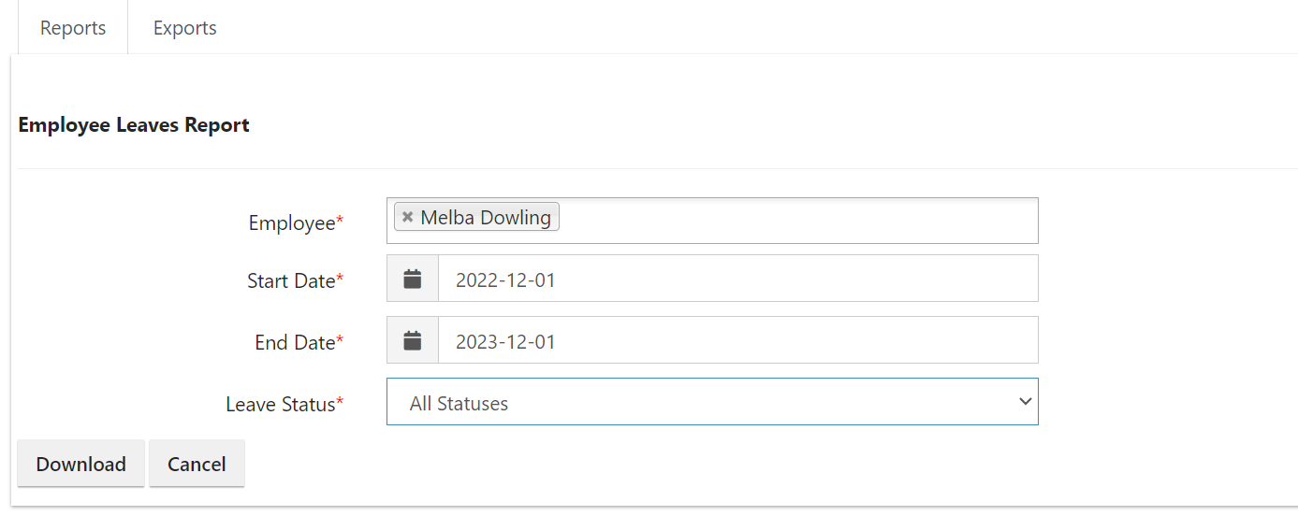Switch to the Reports tab
Screen dimensions: 1298x516
(x=73, y=28)
